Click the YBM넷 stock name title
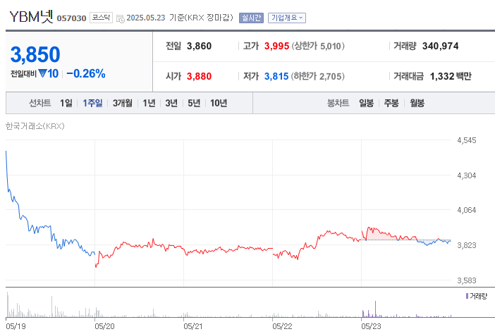495x334 pixels. pyautogui.click(x=31, y=17)
